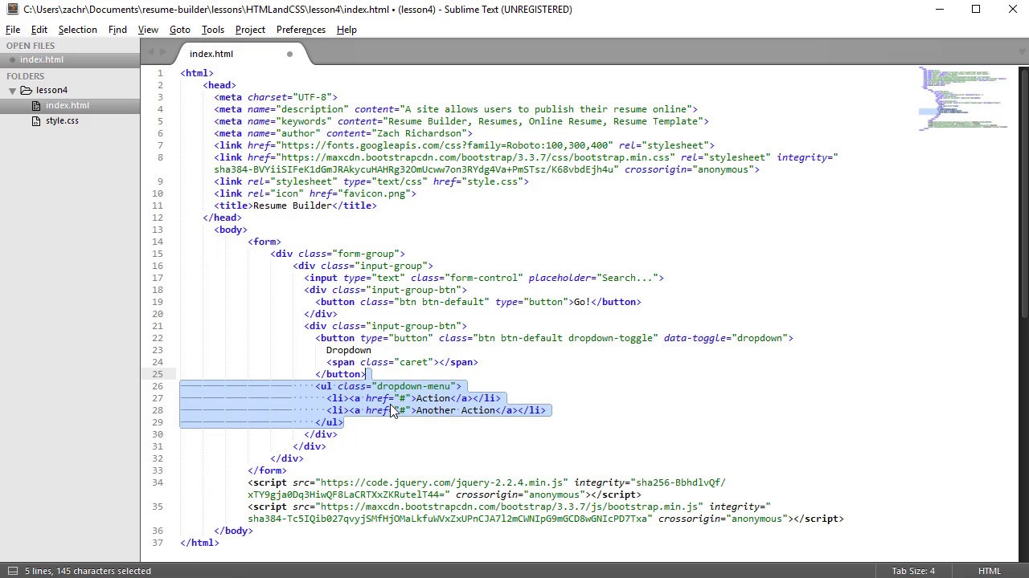Open the Edit menu

click(39, 30)
